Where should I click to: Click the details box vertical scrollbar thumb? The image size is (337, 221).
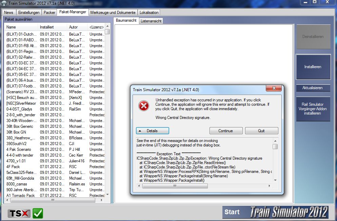pyautogui.click(x=275, y=146)
